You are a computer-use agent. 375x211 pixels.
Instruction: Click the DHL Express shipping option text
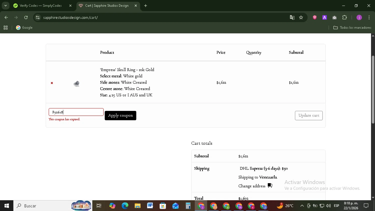[263, 168]
